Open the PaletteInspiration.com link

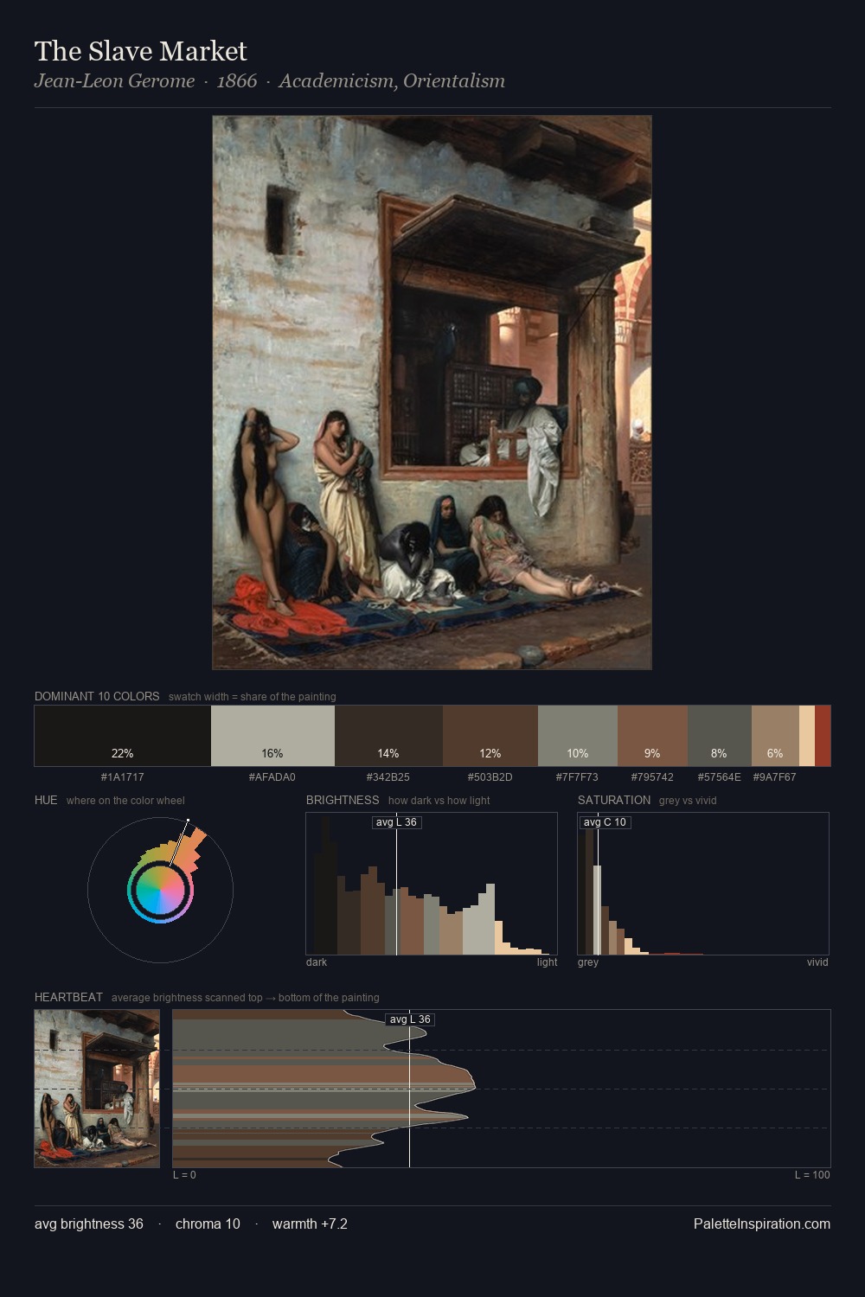pos(762,1224)
